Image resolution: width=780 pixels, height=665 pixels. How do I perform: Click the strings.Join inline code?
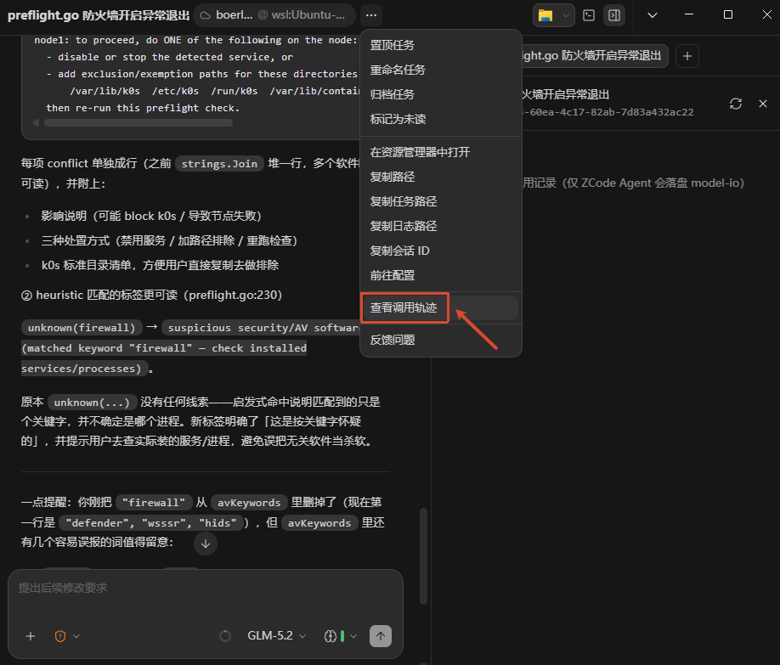(219, 164)
